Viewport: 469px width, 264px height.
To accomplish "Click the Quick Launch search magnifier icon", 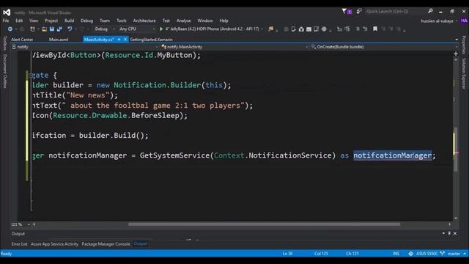I will click(430, 11).
